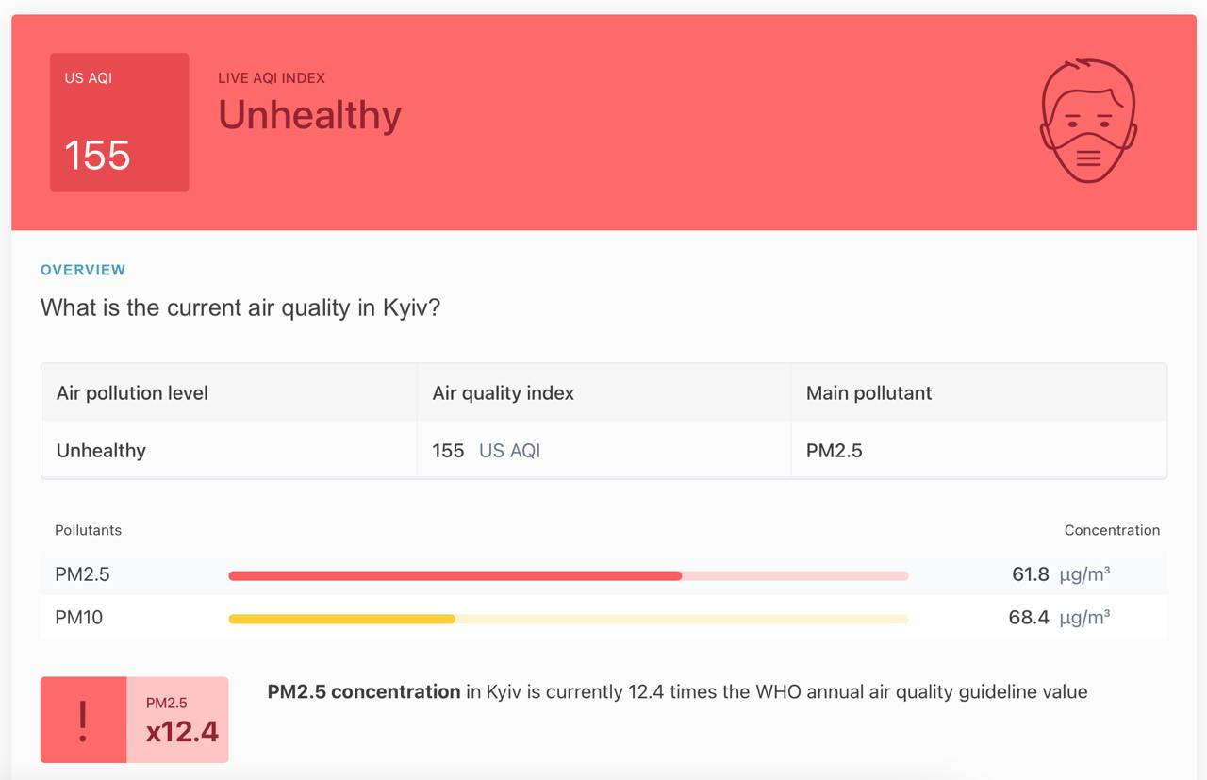Image resolution: width=1207 pixels, height=780 pixels.
Task: Click the PM2.5 x12.4 multiplier badge
Action: click(x=178, y=720)
